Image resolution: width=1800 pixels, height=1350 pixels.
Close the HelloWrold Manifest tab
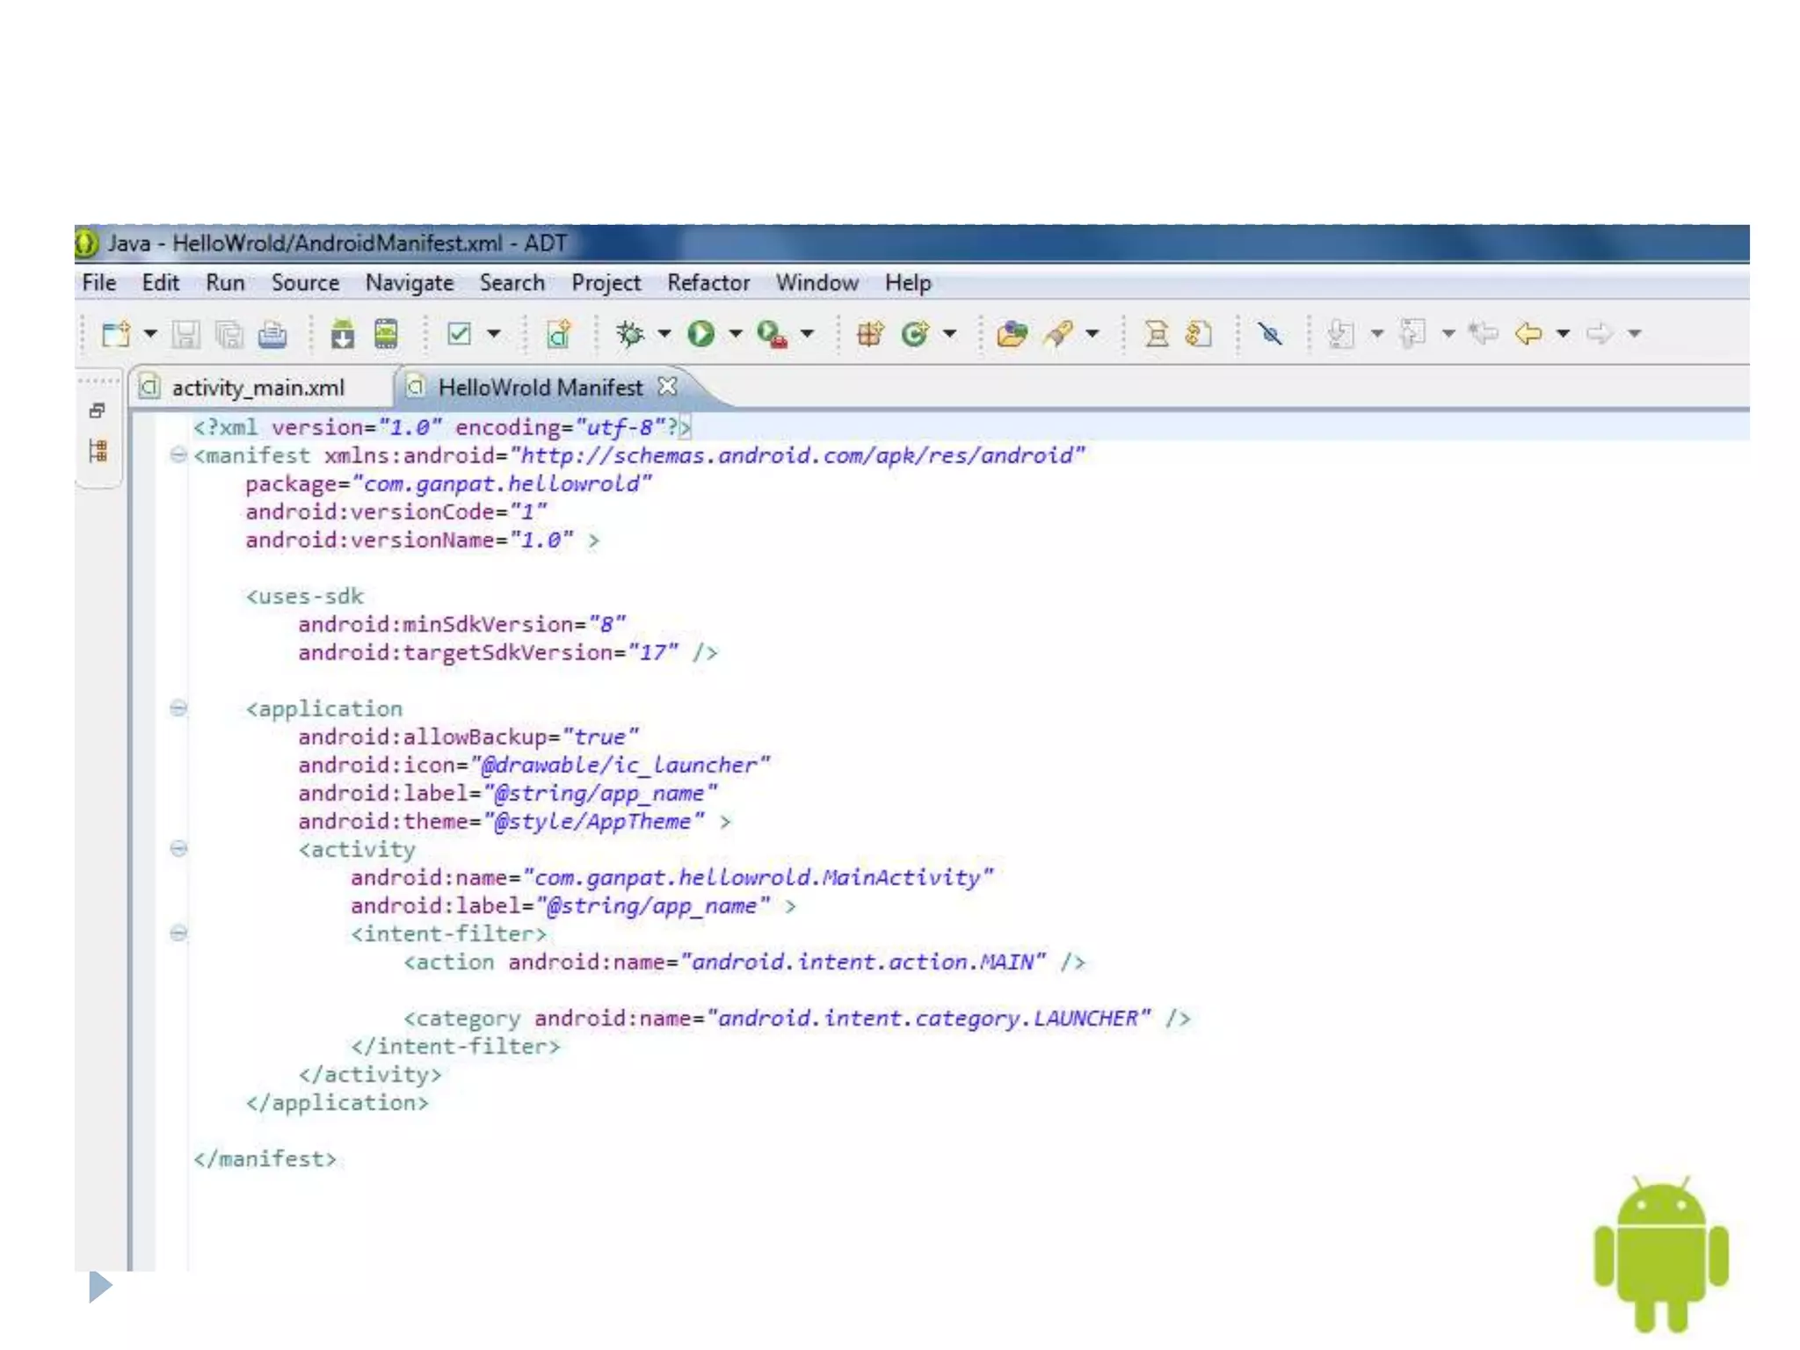pyautogui.click(x=668, y=387)
